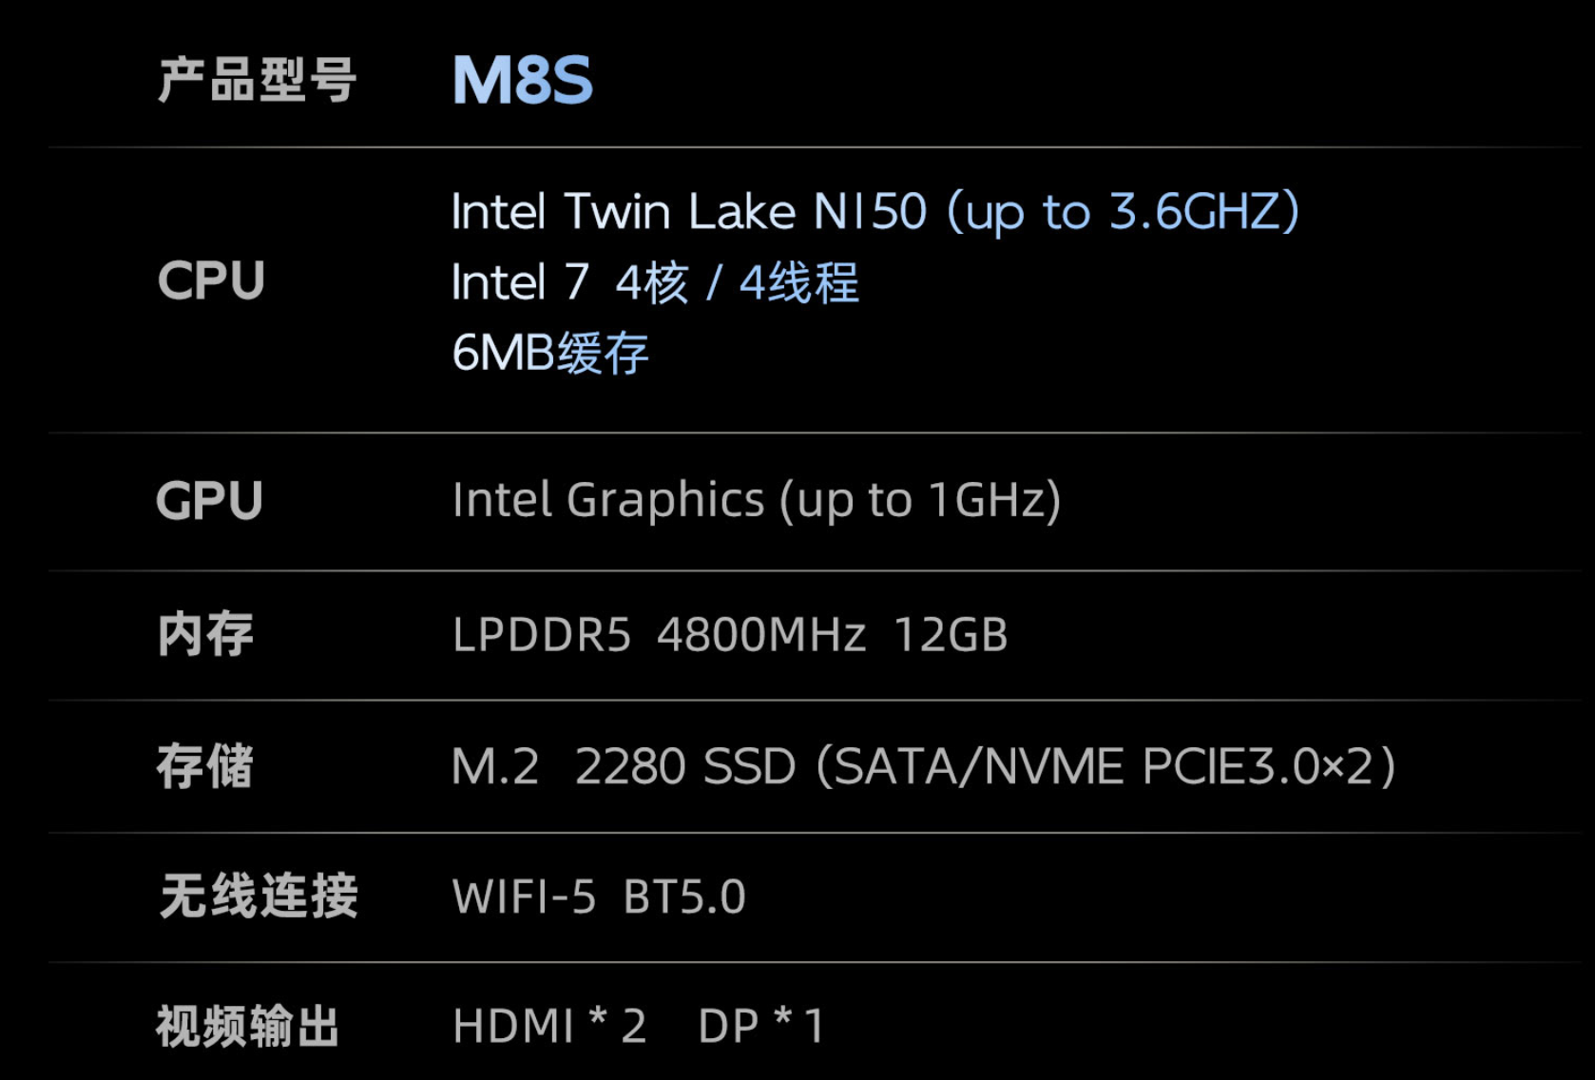Screen dimensions: 1595x1080
Task: Select HDMI * 2 text
Action: coord(549,1027)
